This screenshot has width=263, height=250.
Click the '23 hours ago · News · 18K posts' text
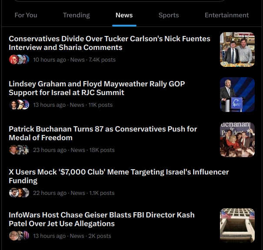(x=74, y=150)
